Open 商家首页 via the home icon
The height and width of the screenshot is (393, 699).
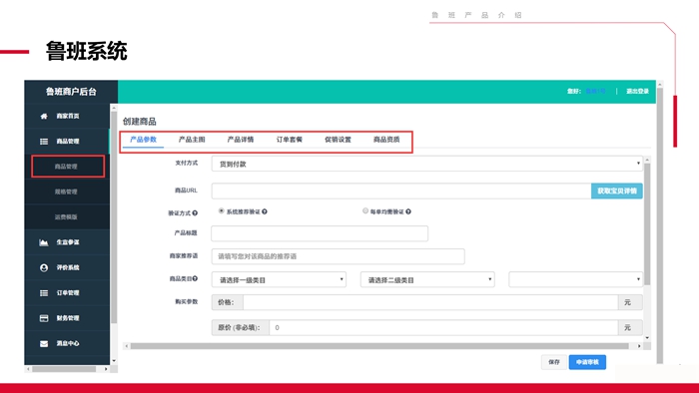[44, 116]
